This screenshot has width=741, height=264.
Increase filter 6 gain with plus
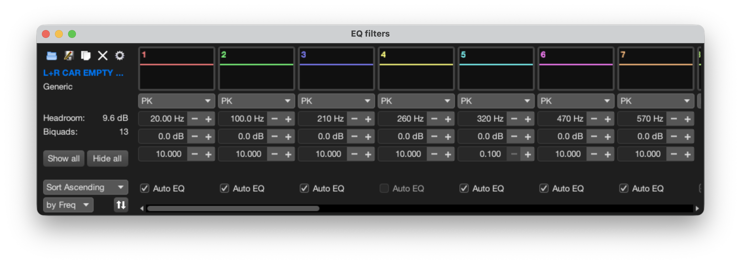[607, 137]
